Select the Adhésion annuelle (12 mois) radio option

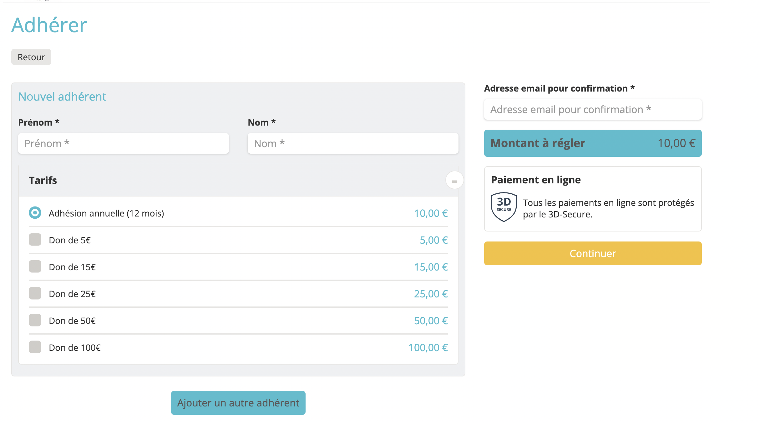click(35, 213)
